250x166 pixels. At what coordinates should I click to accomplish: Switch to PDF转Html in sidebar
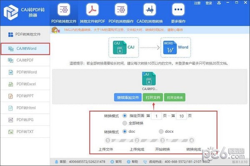point(25,108)
